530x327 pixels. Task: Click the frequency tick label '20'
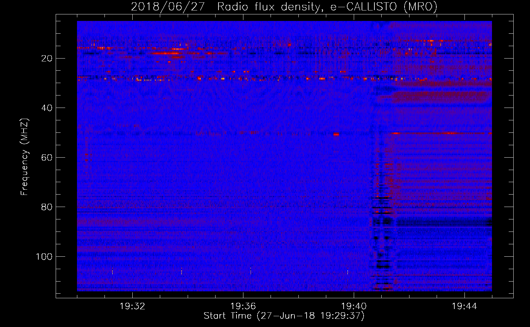click(x=47, y=59)
